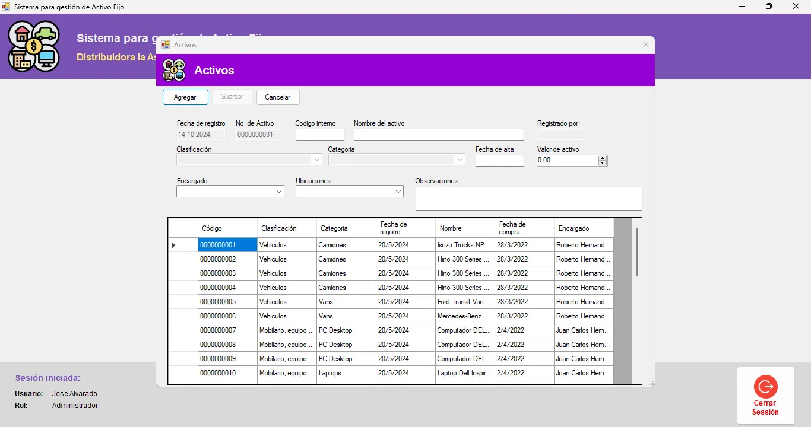Increase Valor de activo with up arrow
This screenshot has height=427, width=811.
[x=603, y=158]
